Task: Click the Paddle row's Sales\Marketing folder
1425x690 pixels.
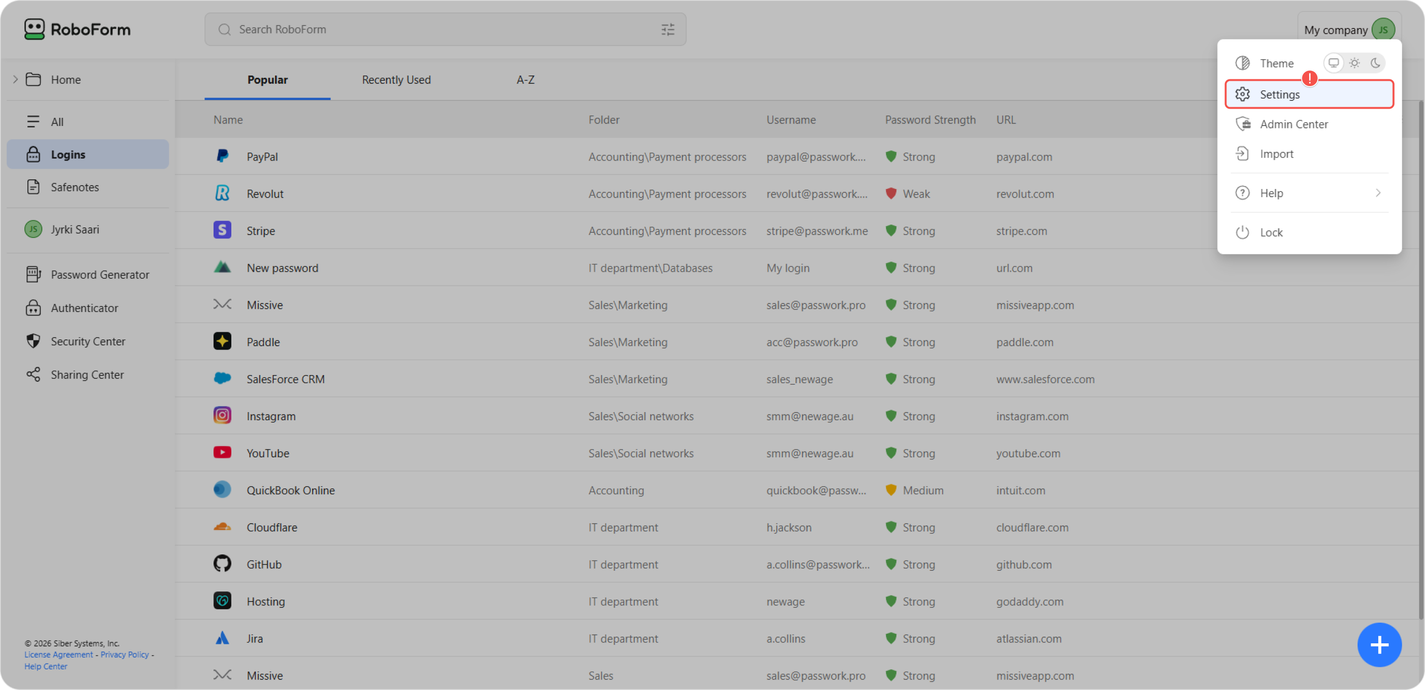Action: tap(628, 342)
